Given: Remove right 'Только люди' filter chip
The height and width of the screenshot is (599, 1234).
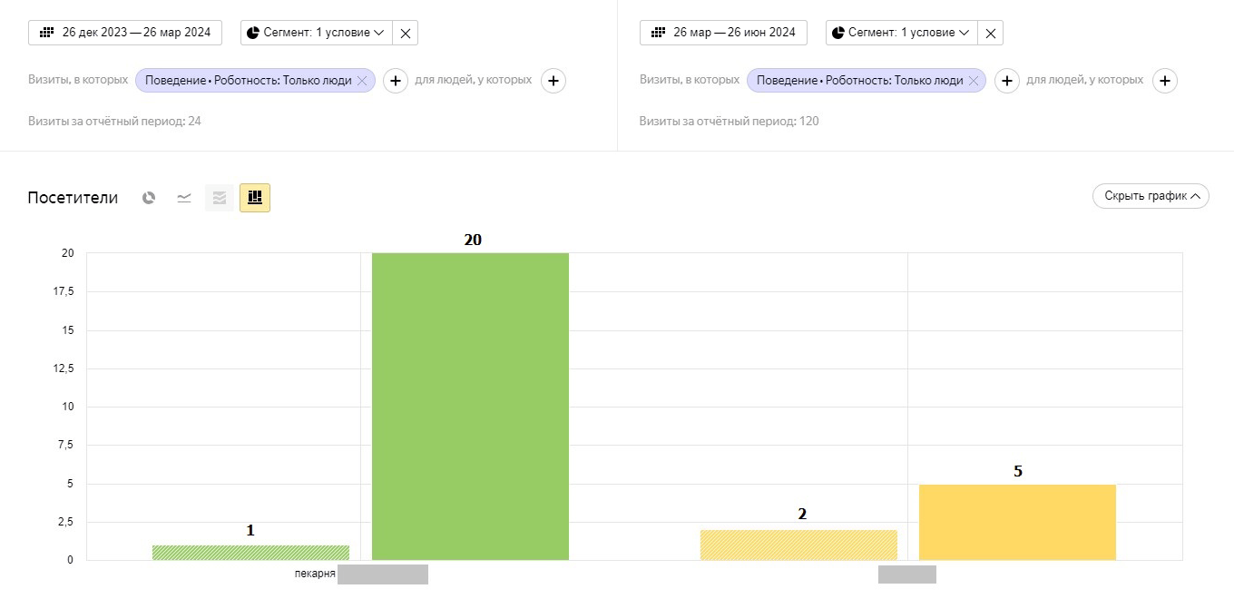Looking at the screenshot, I should point(974,81).
